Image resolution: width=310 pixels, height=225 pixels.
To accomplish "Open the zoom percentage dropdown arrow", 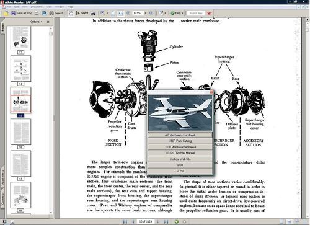I will tap(145, 13).
